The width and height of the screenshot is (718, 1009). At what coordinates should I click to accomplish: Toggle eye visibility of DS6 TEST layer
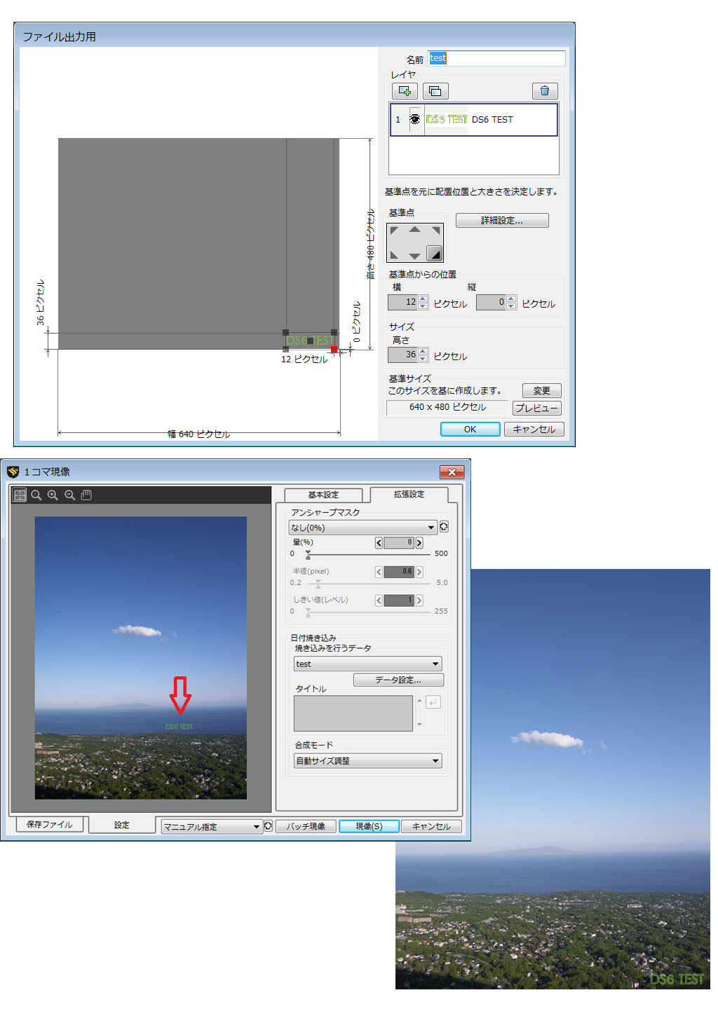[x=415, y=119]
